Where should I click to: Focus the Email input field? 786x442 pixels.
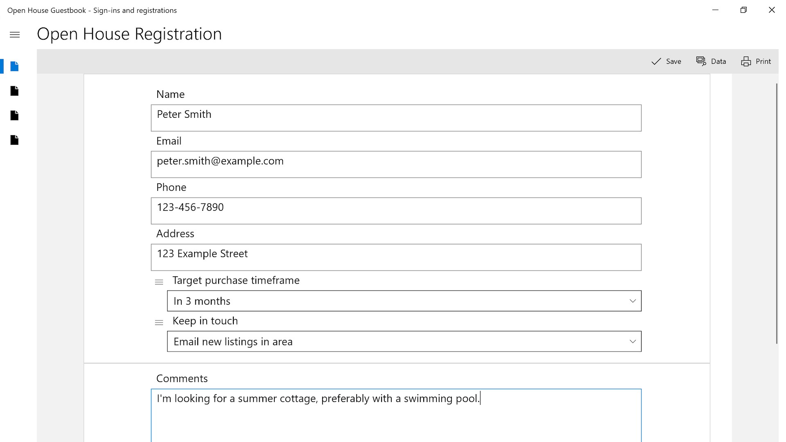pos(396,165)
